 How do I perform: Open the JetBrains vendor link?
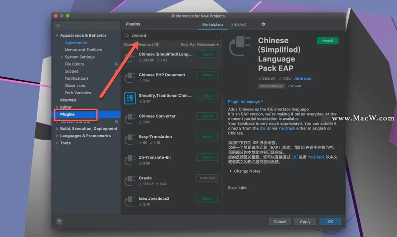click(x=302, y=78)
